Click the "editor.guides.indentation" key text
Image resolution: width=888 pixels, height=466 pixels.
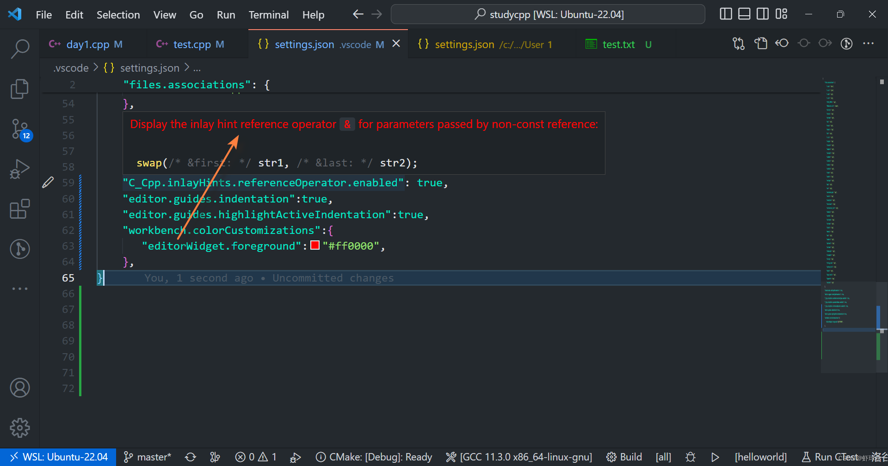209,199
